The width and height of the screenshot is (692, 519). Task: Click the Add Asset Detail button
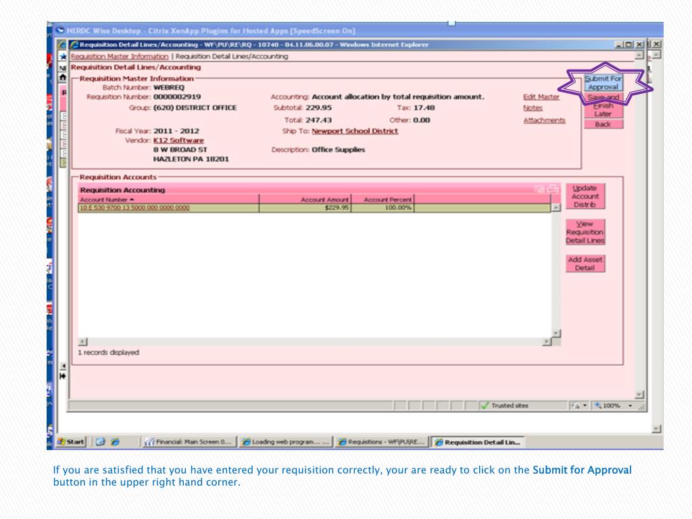pos(585,264)
